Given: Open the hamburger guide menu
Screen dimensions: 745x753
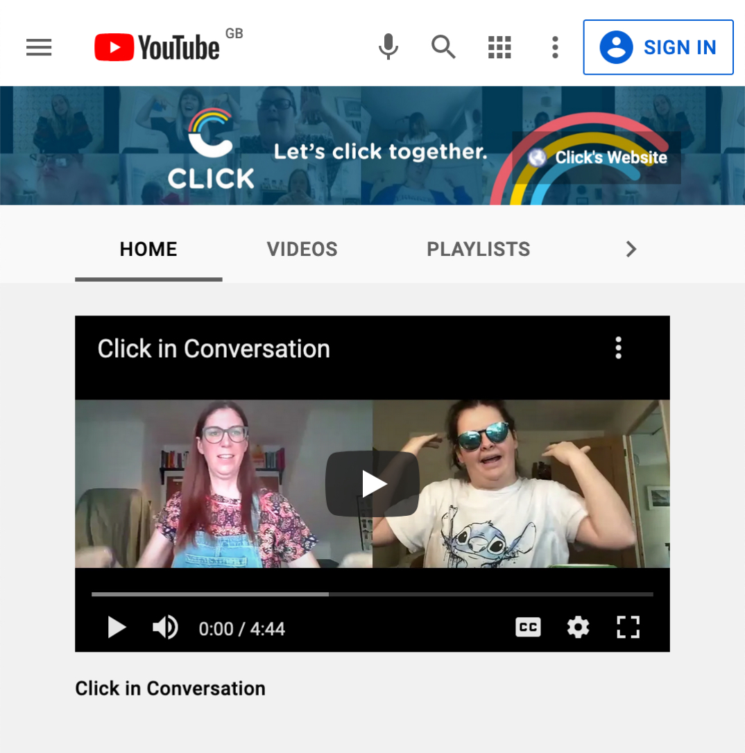Looking at the screenshot, I should coord(39,47).
